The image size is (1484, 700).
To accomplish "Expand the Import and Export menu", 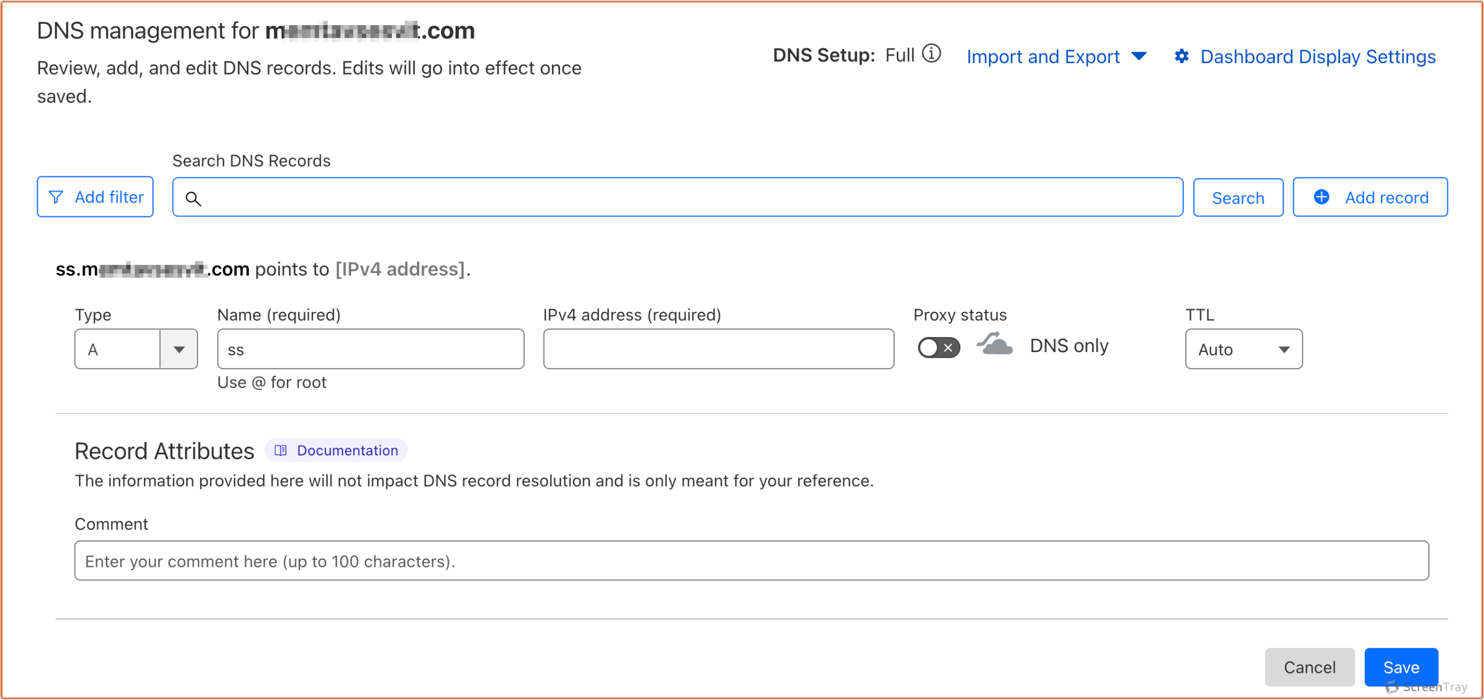I will pos(1057,56).
